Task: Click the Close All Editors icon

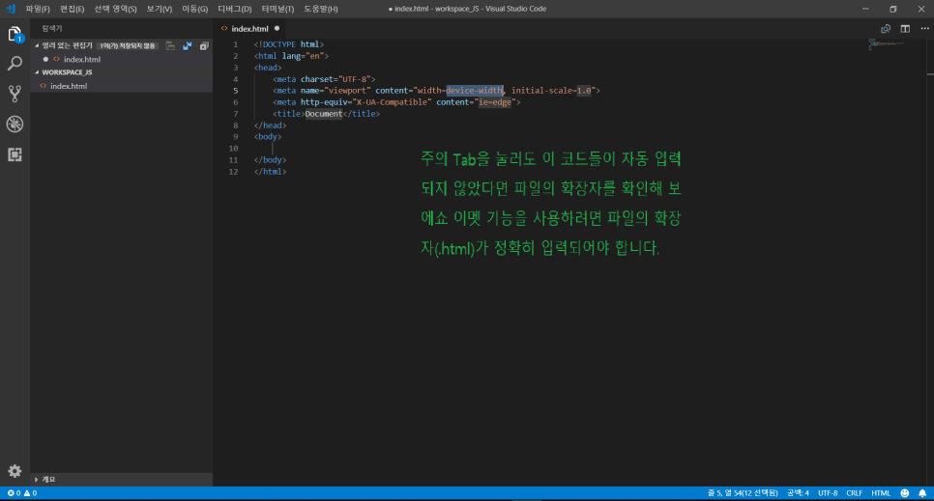Action: click(204, 45)
